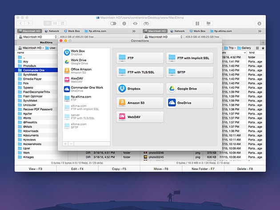Open right panel Macintosh HD volume dropdown
This screenshot has height=210, width=280.
pyautogui.click(x=163, y=37)
